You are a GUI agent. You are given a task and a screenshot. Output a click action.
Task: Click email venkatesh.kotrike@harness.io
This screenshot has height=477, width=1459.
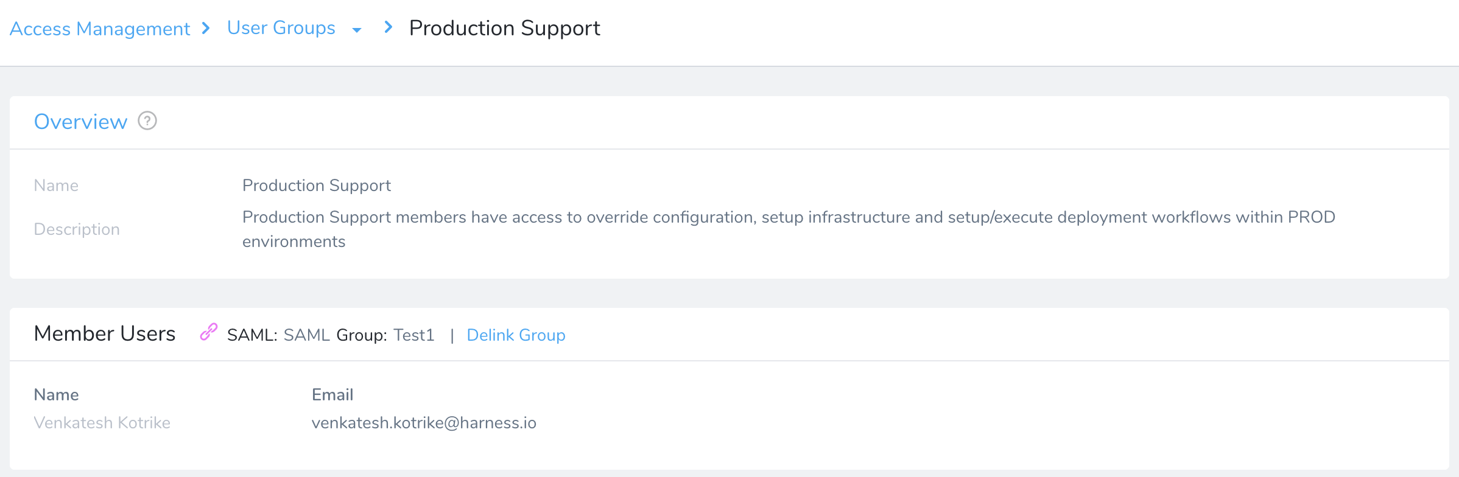click(x=424, y=423)
